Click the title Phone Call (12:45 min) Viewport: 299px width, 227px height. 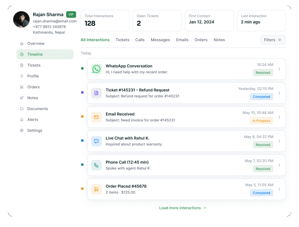coord(127,162)
